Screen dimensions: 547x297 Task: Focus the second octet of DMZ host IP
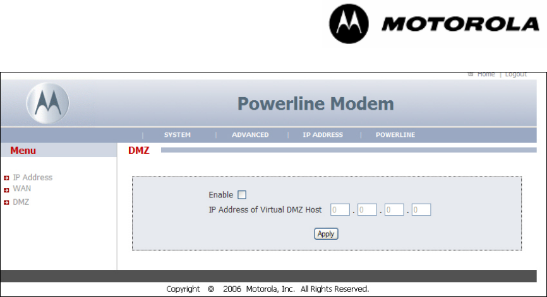367,209
